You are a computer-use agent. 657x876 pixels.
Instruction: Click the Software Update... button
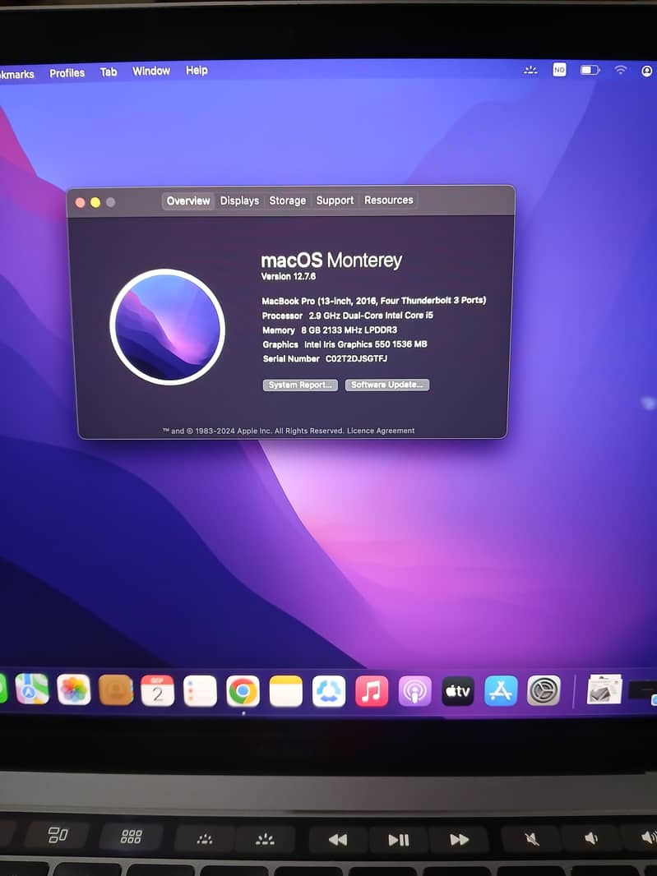click(387, 385)
